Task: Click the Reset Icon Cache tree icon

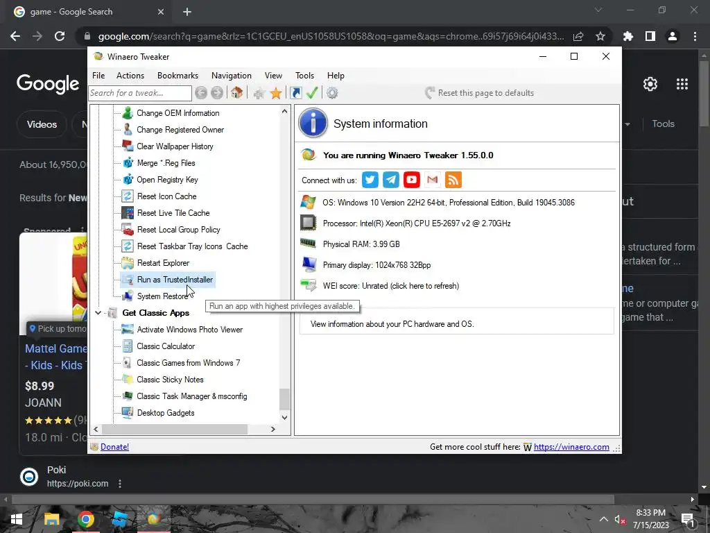Action: point(128,196)
